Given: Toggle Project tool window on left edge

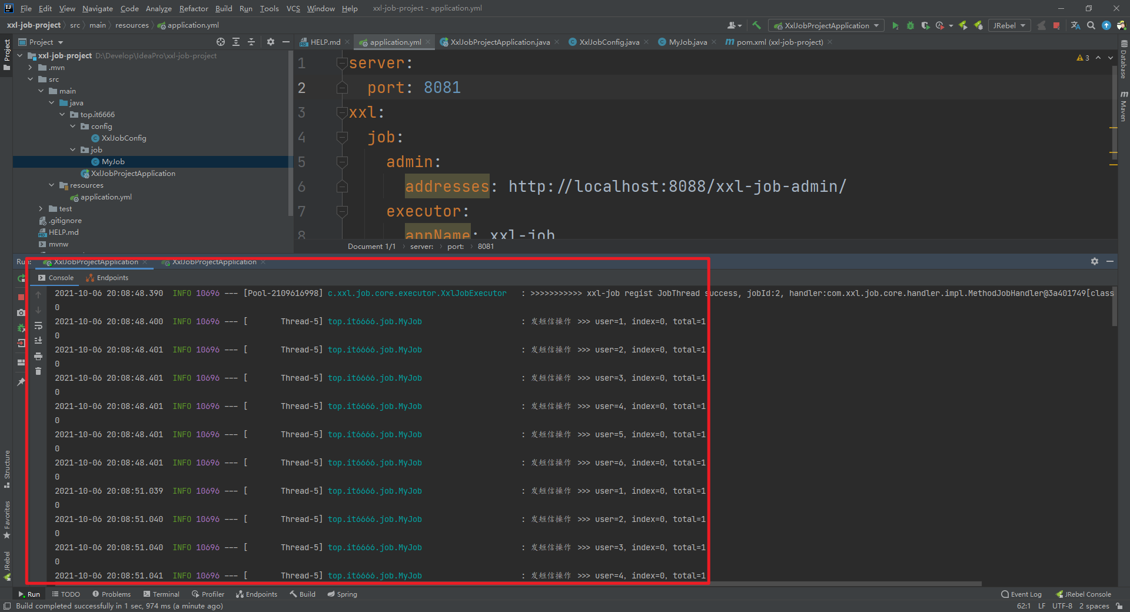Looking at the screenshot, I should coord(7,55).
